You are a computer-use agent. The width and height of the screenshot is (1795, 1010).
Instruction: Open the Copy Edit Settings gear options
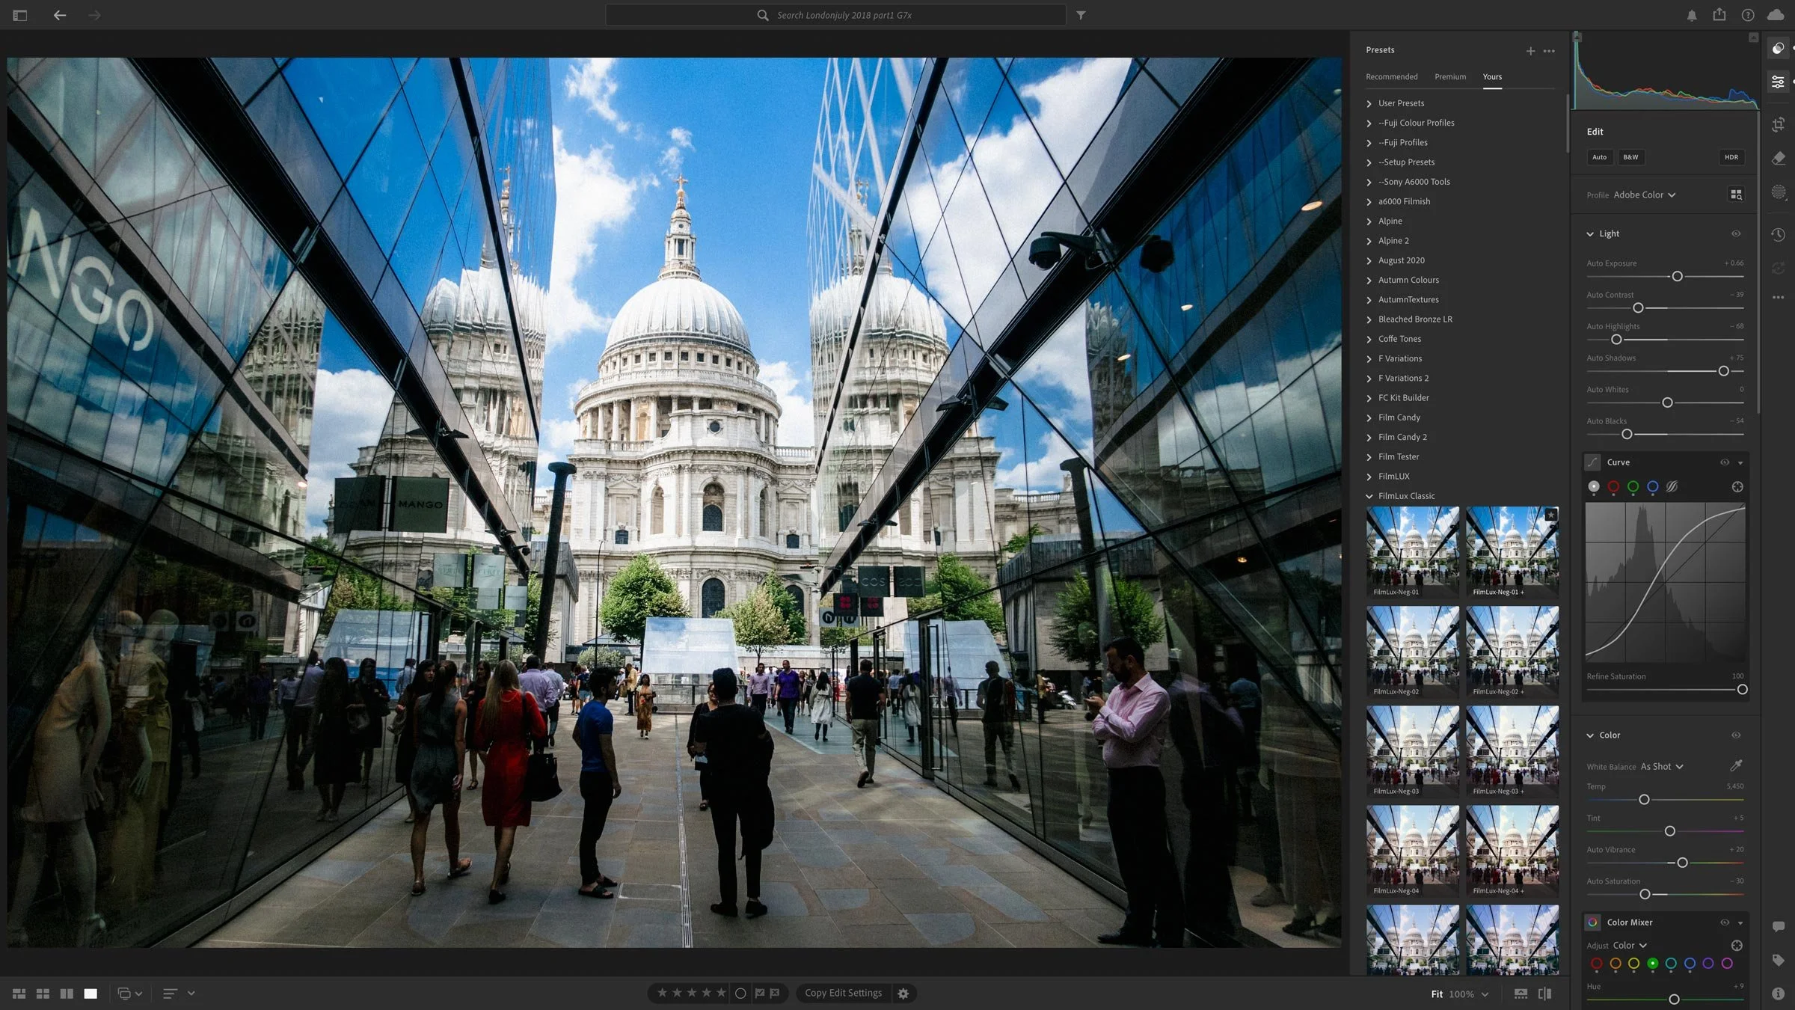(903, 994)
